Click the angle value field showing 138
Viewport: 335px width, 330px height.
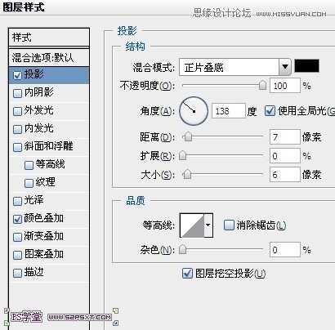click(x=229, y=111)
